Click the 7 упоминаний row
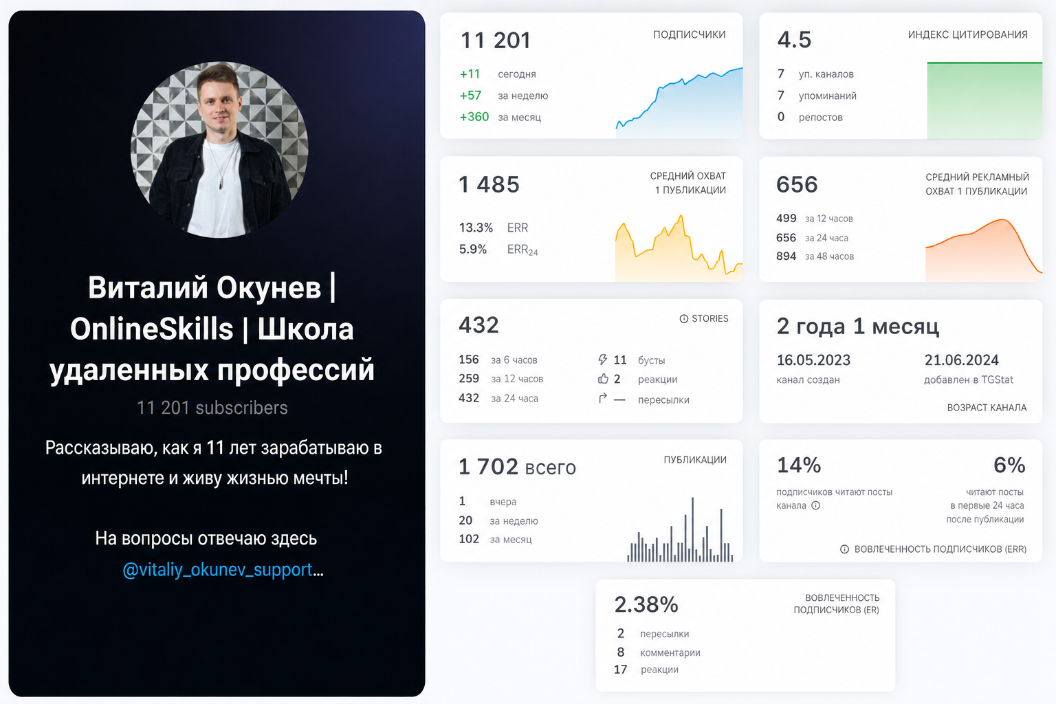Viewport: 1056px width, 704px height. [817, 96]
